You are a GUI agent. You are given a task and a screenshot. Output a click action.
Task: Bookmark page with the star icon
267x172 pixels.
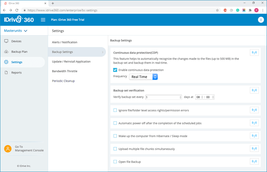(217, 10)
